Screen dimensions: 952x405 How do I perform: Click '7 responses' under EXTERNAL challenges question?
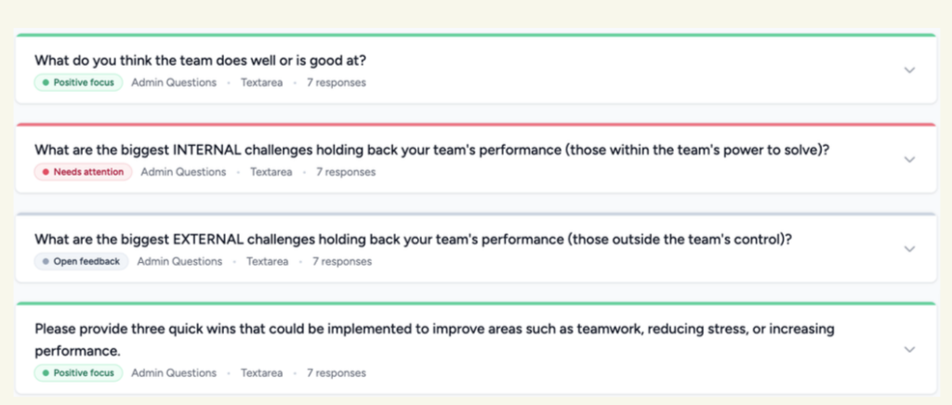pos(341,262)
